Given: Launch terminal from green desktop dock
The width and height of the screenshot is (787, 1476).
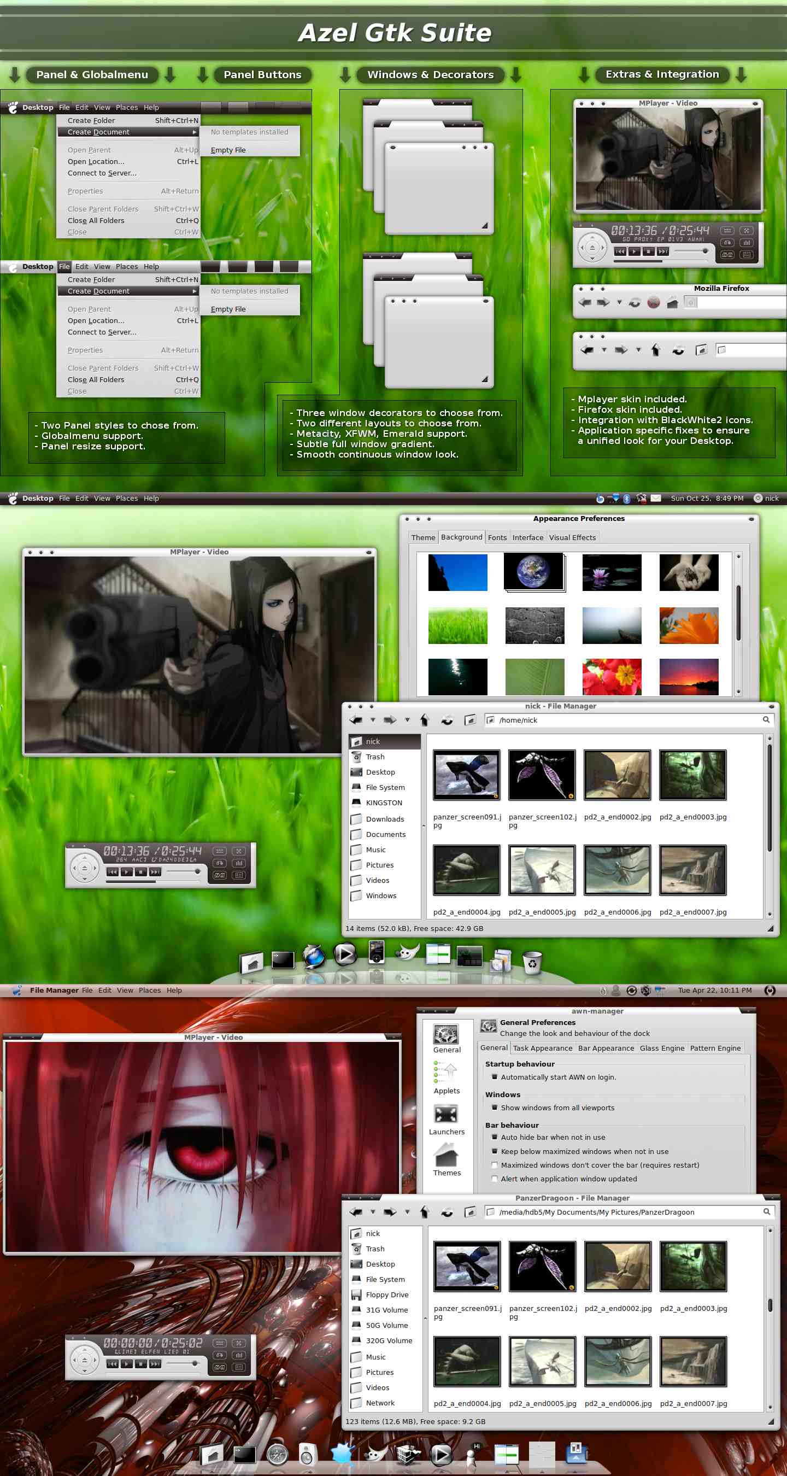Looking at the screenshot, I should (283, 959).
